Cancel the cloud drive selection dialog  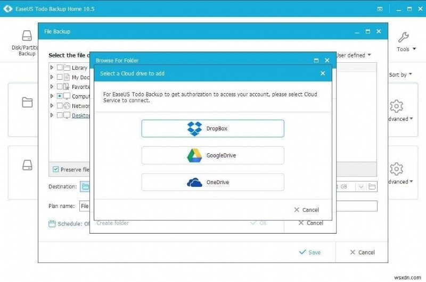click(306, 210)
